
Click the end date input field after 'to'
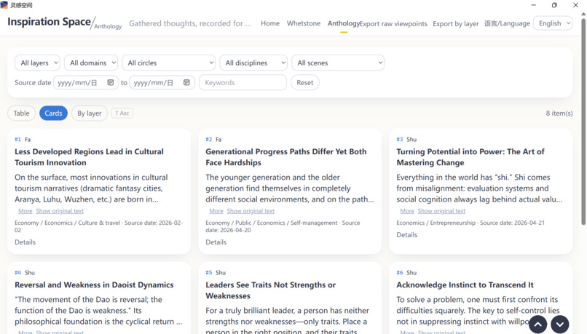point(162,83)
